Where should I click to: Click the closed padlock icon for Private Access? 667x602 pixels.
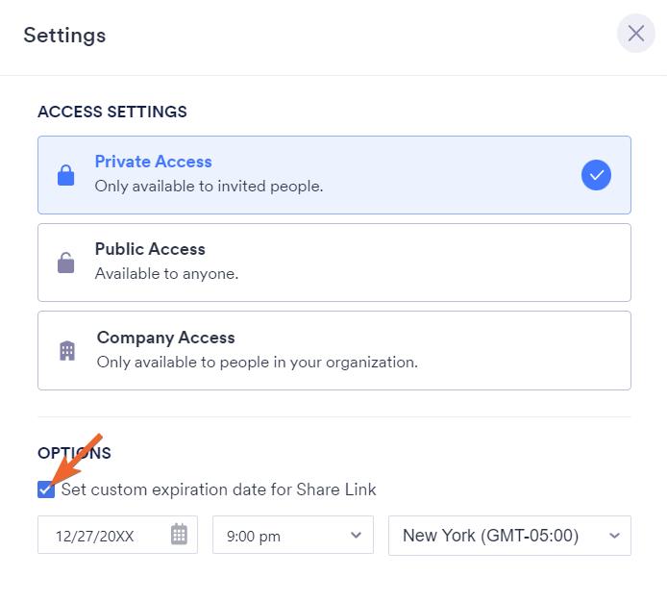pos(65,175)
